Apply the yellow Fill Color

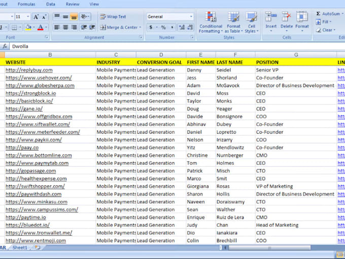coord(28,27)
